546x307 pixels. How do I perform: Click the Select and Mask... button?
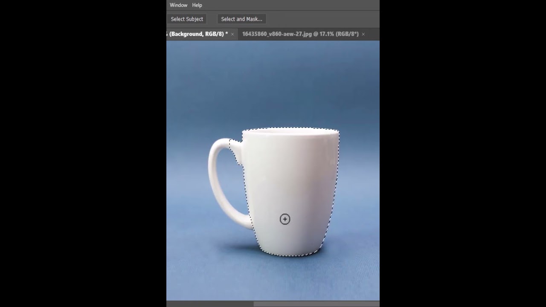(241, 19)
